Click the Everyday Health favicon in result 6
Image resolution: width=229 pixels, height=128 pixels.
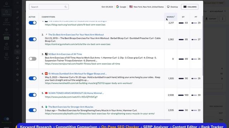[46, 107]
